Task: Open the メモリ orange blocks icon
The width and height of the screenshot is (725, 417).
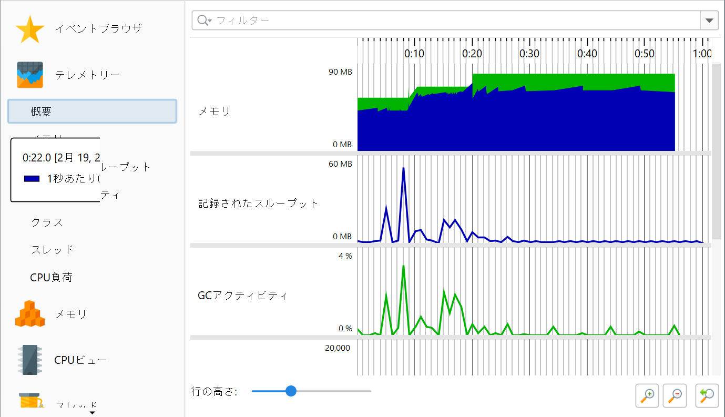Action: click(29, 314)
